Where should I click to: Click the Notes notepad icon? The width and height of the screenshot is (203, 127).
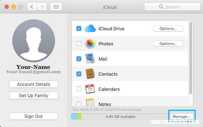(90, 102)
